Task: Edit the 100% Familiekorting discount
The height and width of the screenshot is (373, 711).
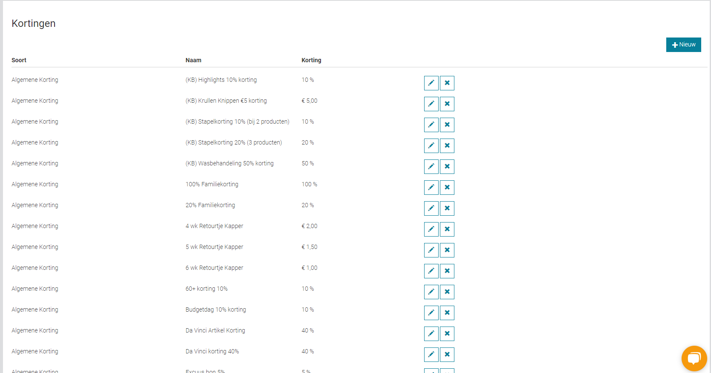Action: click(431, 188)
